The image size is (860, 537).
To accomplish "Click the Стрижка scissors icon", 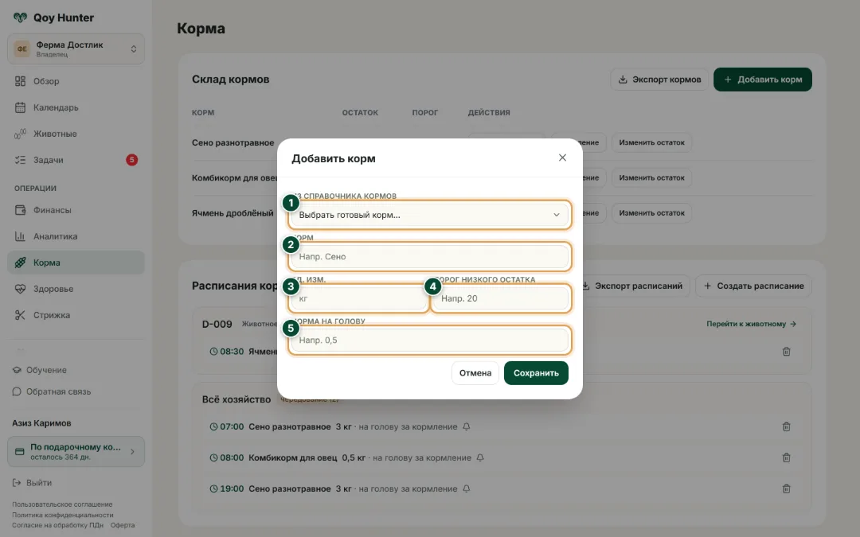I will tap(20, 315).
